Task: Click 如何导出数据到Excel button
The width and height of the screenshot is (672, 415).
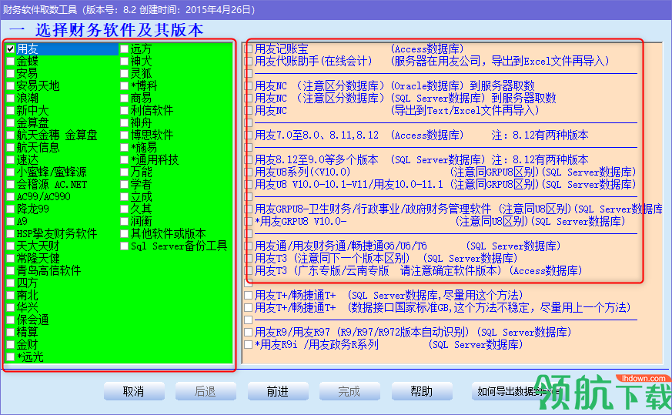Action: pos(519,391)
